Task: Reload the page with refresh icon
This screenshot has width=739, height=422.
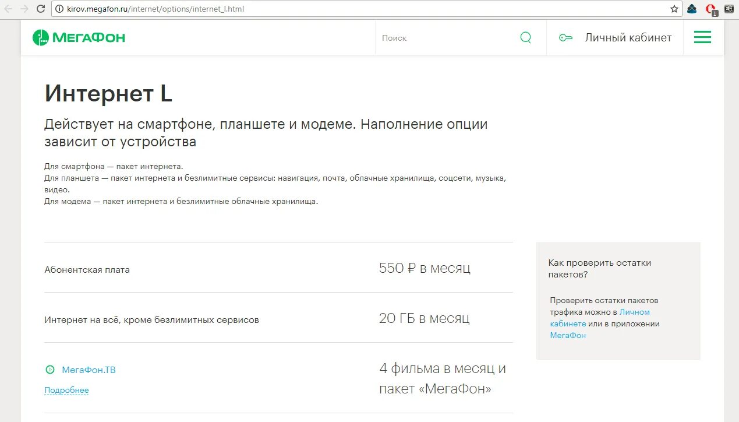Action: 41,9
